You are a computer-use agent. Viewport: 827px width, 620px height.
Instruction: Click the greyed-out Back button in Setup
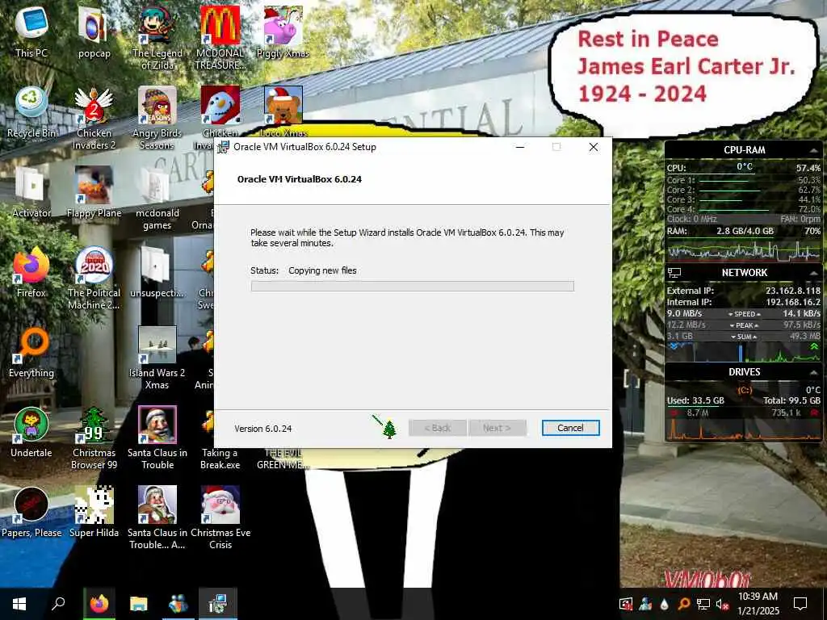[437, 428]
